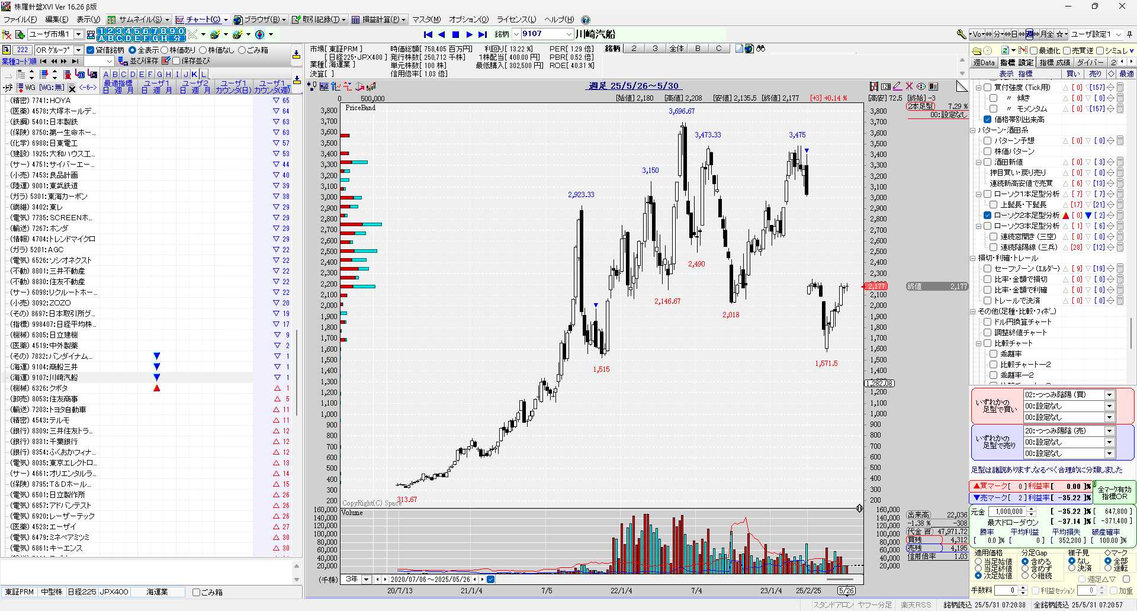Open the ファイル(F) menu

coord(20,20)
